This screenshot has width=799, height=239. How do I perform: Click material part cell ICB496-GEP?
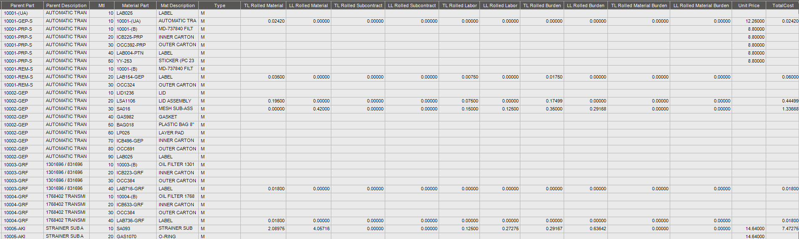(135, 141)
